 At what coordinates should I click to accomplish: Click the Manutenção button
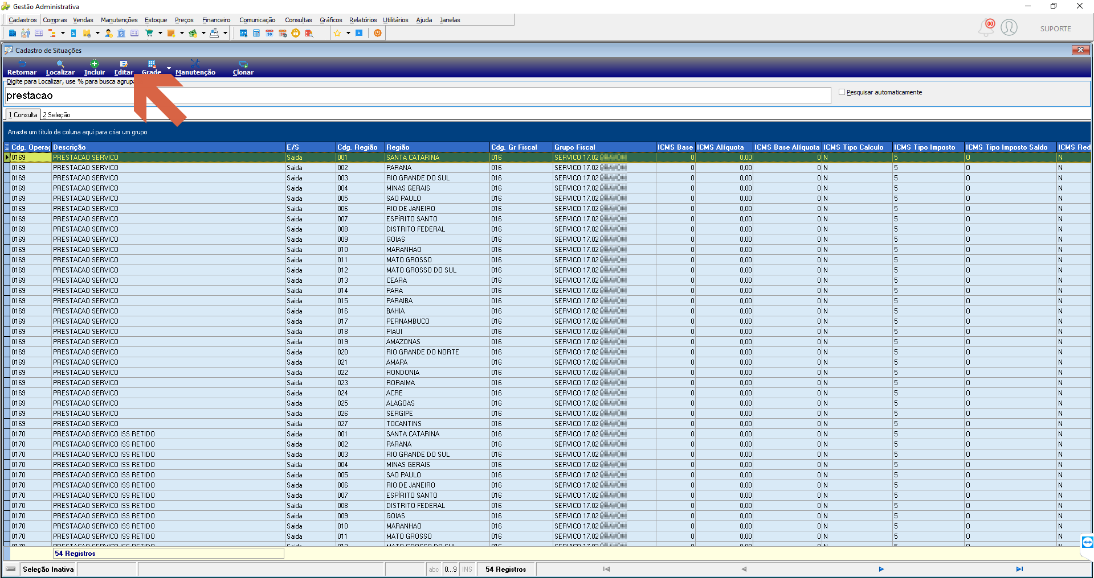coord(195,68)
